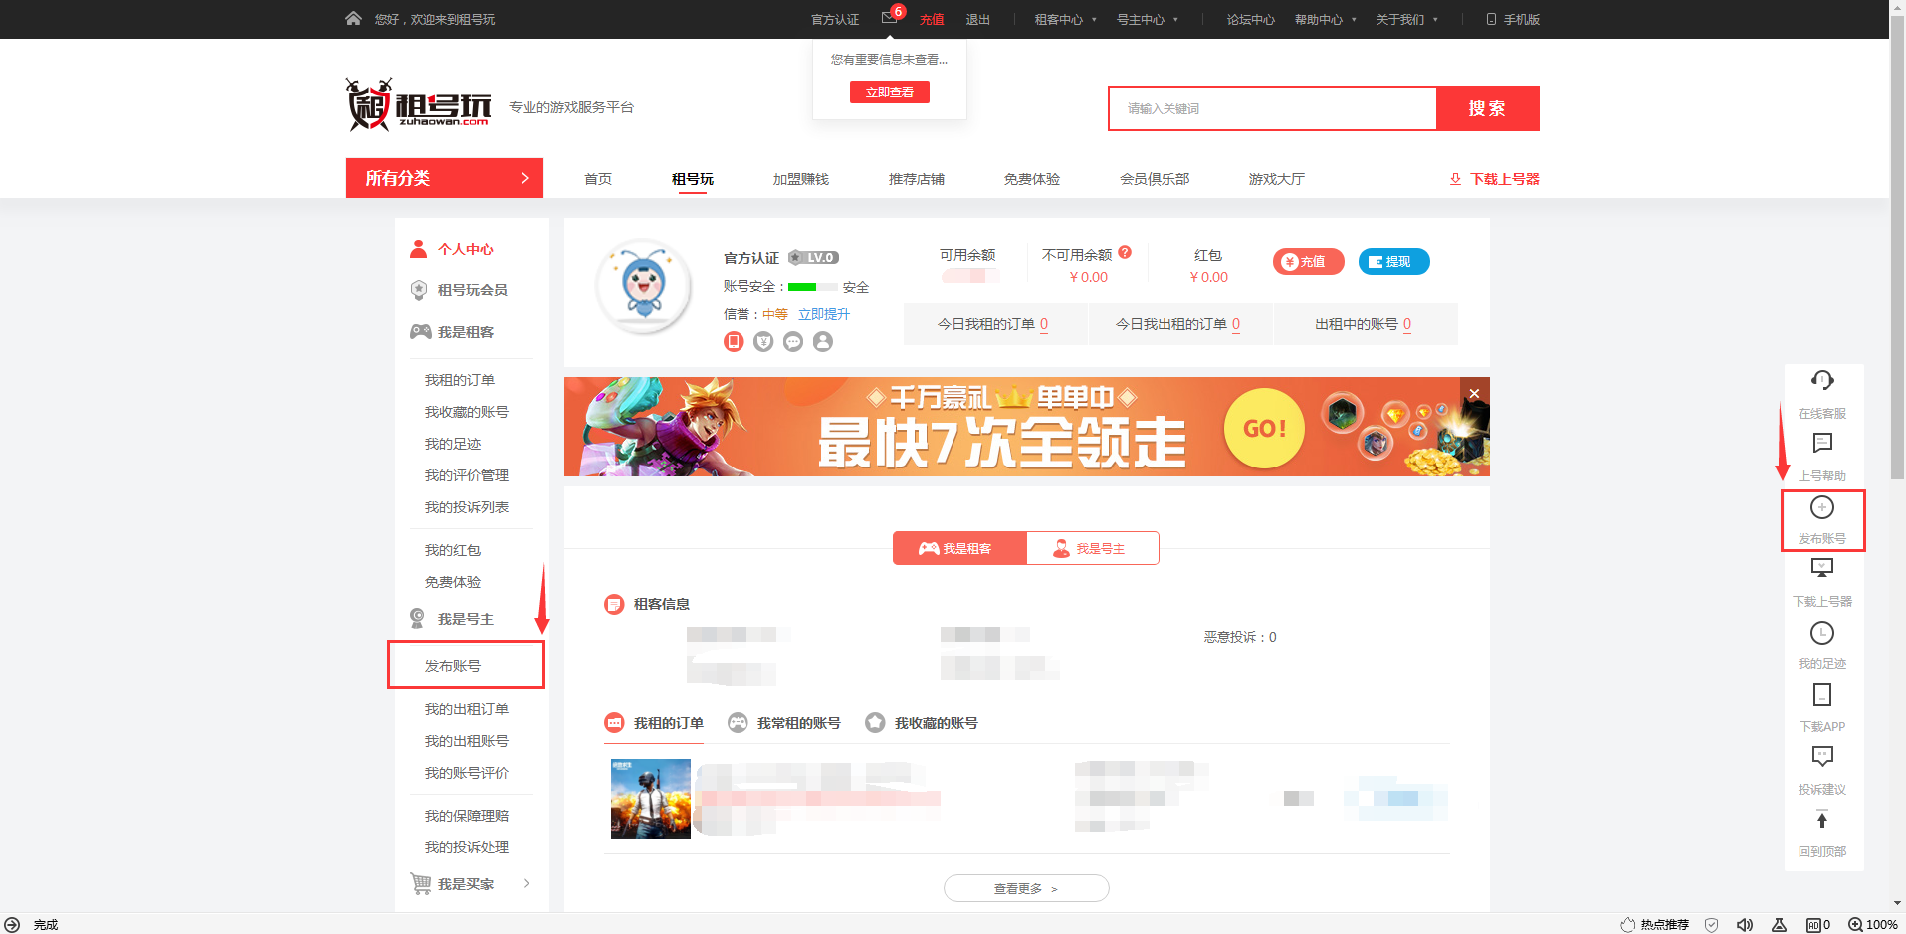Click the 租号玩 site logo
This screenshot has width=1906, height=934.
pos(418,104)
